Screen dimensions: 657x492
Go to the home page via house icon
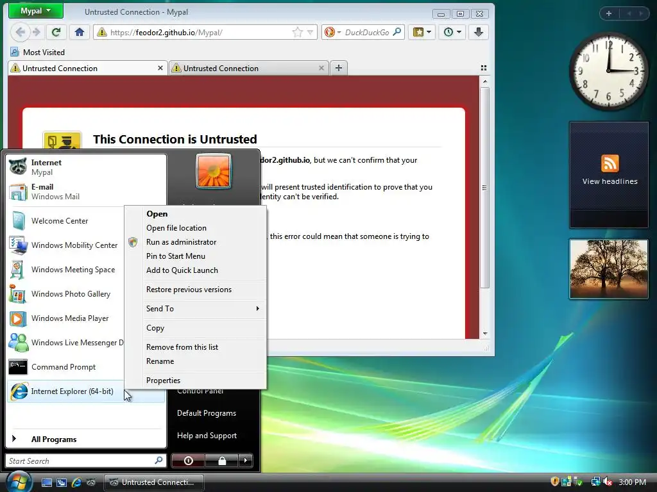point(80,32)
